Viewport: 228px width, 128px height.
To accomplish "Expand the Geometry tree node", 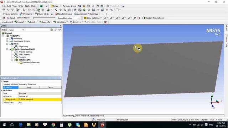I will (x=7, y=39).
